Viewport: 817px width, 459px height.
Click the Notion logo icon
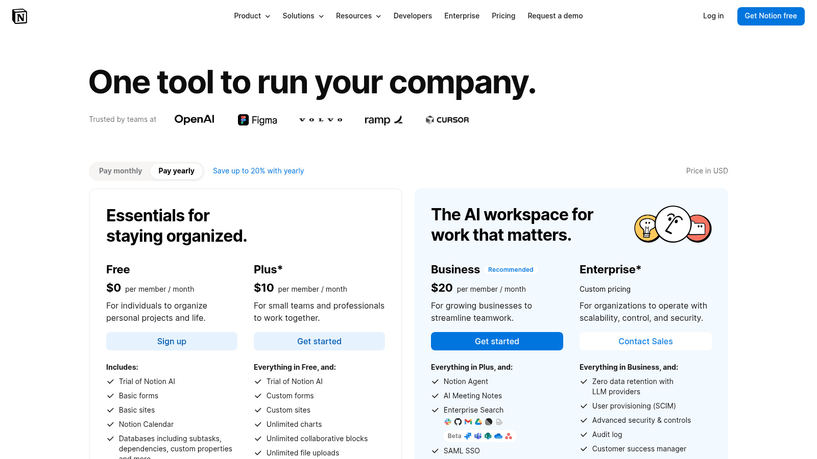pyautogui.click(x=19, y=16)
